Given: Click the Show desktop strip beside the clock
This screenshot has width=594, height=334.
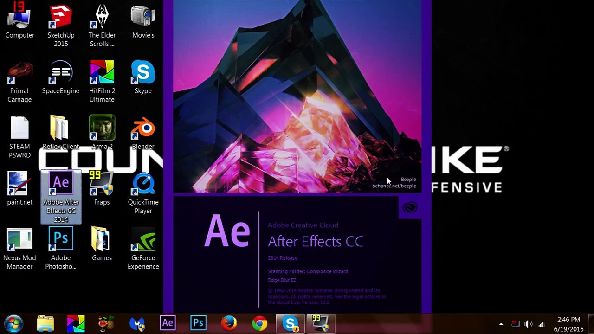Looking at the screenshot, I should [591, 324].
